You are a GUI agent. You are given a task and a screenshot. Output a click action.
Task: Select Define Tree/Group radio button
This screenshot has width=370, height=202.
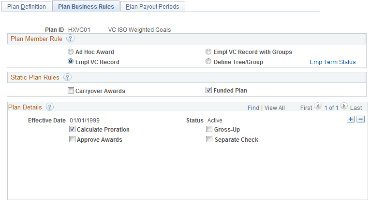click(208, 62)
